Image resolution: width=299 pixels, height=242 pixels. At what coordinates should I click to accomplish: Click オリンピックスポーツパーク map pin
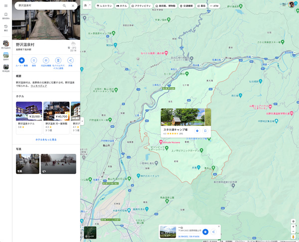pyautogui.click(x=166, y=148)
